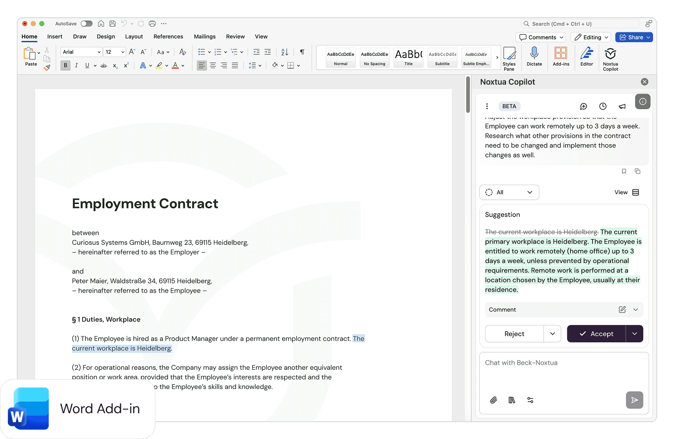Open Noxtua Copilot from ribbon

(610, 59)
